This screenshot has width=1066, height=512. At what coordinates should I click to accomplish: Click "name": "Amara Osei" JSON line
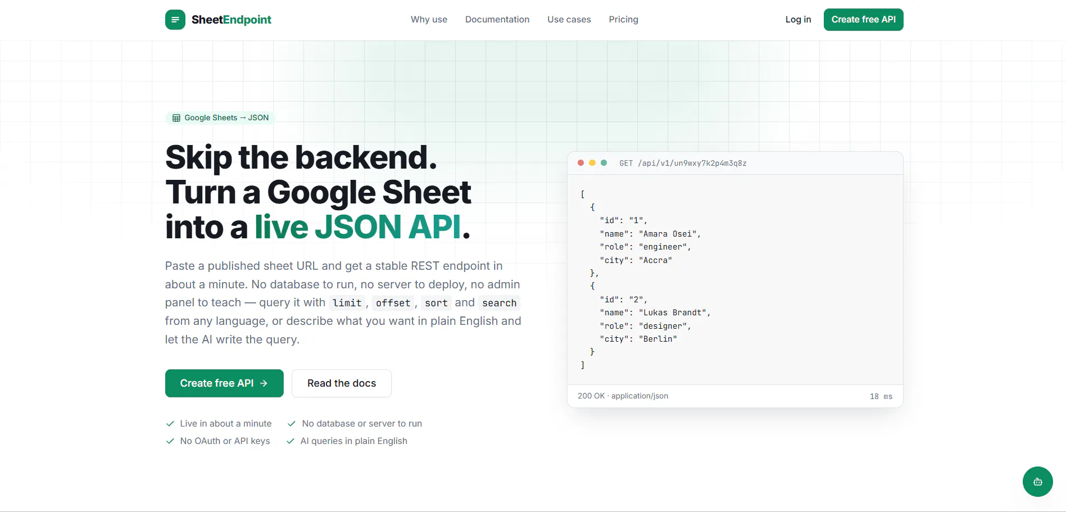(650, 234)
